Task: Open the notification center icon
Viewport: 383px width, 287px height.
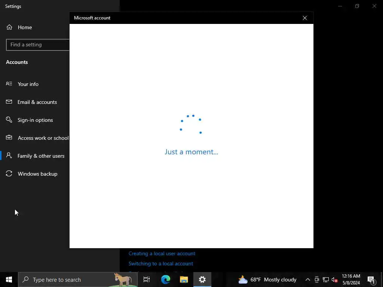Action: 371,280
